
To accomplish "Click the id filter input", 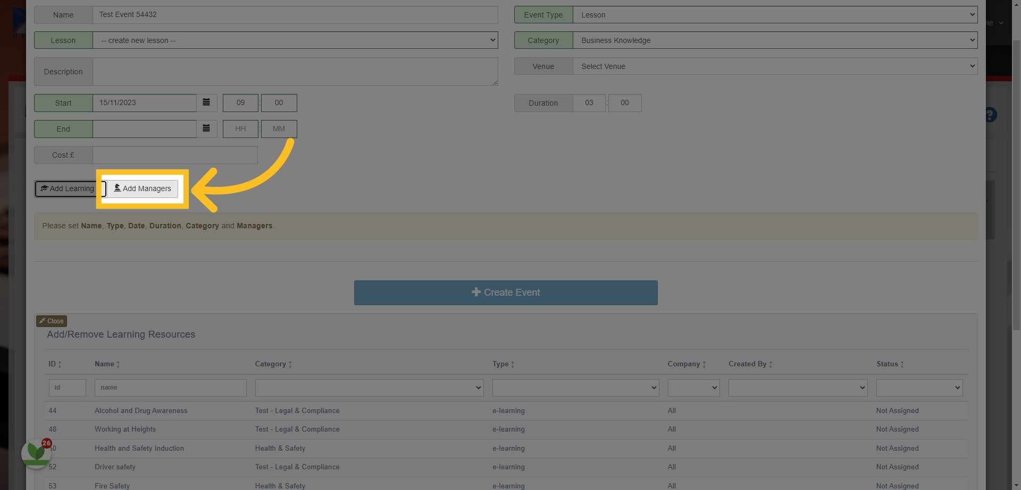I will coord(68,388).
